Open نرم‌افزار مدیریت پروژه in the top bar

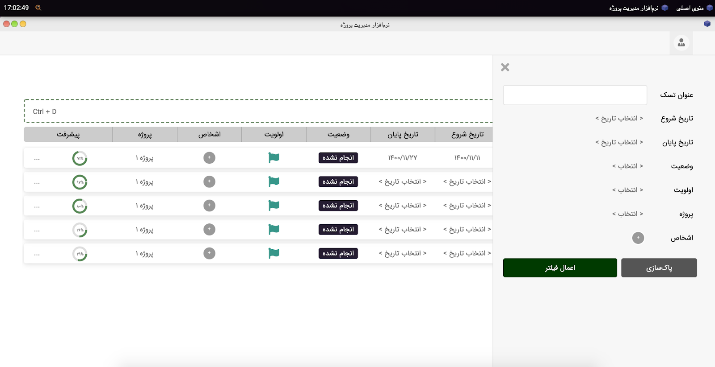[634, 8]
